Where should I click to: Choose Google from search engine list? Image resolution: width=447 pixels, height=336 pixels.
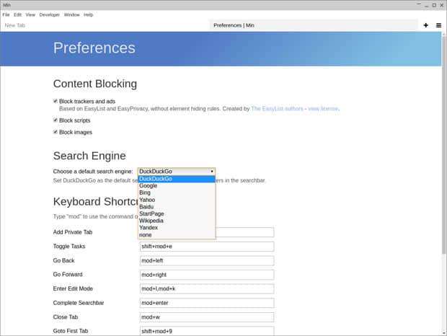[149, 186]
